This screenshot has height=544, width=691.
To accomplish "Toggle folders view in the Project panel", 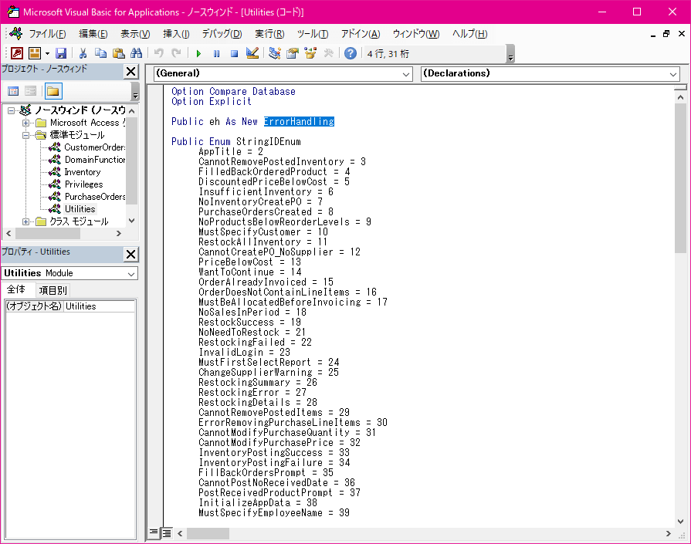I will point(53,91).
